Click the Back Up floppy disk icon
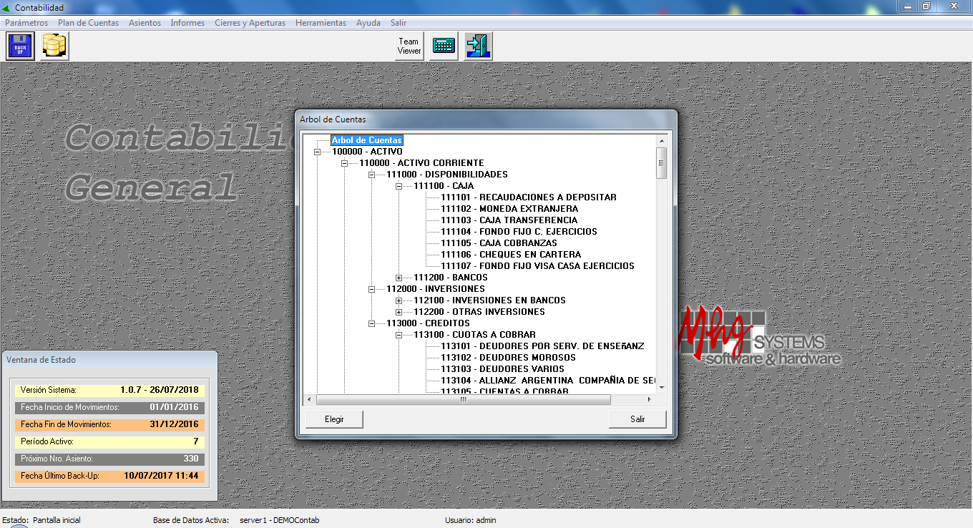Image resolution: width=973 pixels, height=528 pixels. click(20, 47)
